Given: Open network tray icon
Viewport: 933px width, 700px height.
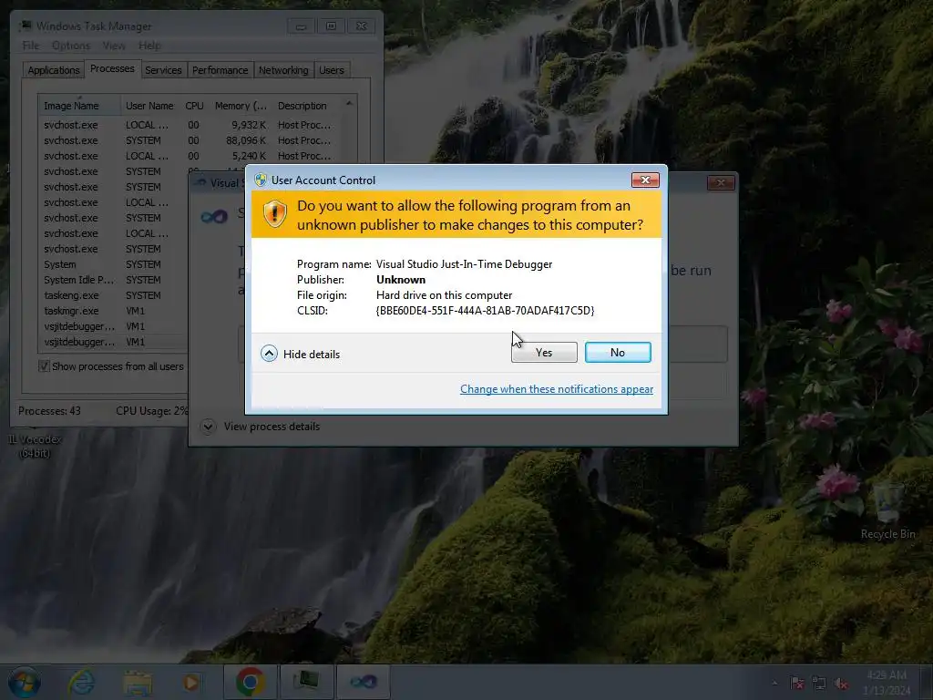Looking at the screenshot, I should pyautogui.click(x=819, y=683).
